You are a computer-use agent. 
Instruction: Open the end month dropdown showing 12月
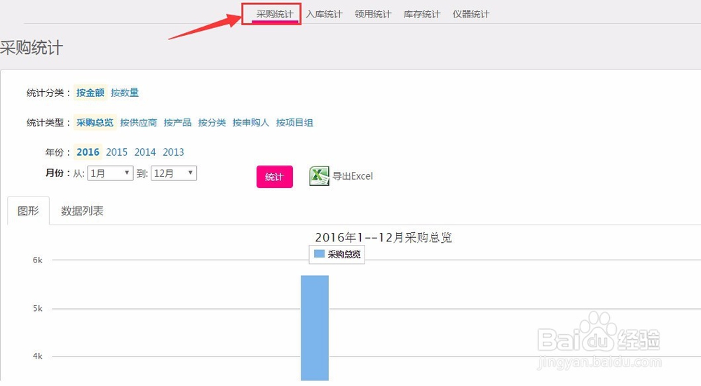[x=174, y=173]
